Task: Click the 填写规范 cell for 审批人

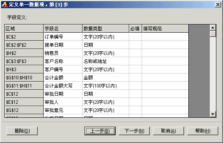Action: point(165,102)
